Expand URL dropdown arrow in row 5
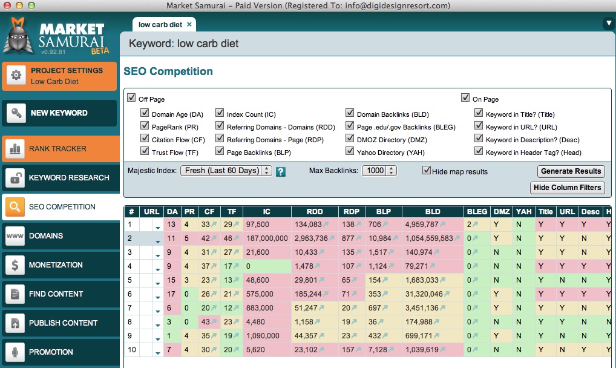The height and width of the screenshot is (368, 616). coord(157,283)
